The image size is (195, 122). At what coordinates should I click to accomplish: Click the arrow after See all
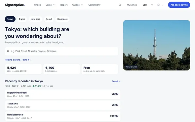click(120, 82)
